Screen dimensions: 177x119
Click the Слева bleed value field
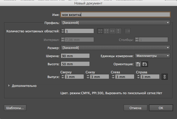[x=125, y=77]
